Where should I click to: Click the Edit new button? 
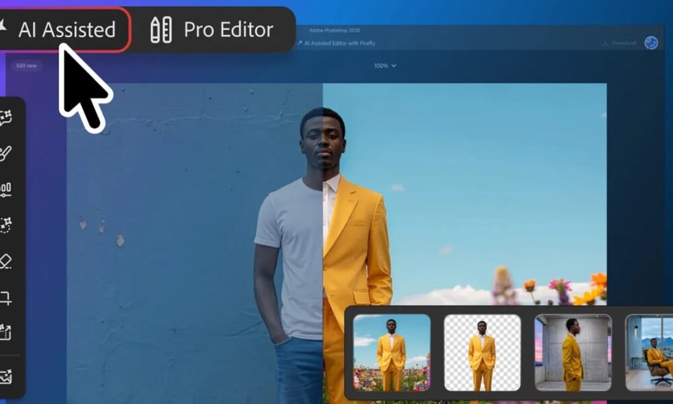27,66
